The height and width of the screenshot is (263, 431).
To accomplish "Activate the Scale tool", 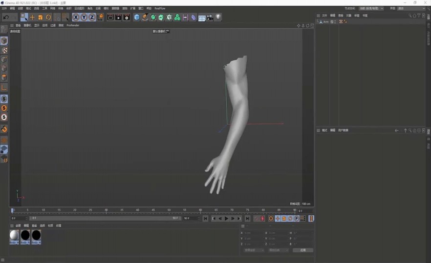I will coord(41,17).
